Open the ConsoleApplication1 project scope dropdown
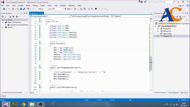190x107 pixels. coord(50,16)
